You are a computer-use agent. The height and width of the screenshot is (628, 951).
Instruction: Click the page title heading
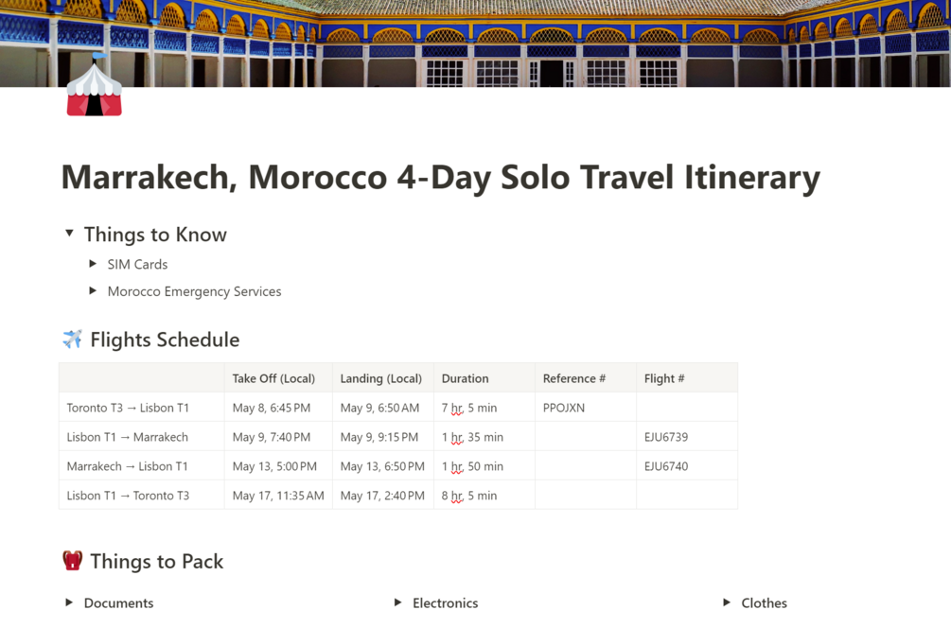[x=440, y=178]
